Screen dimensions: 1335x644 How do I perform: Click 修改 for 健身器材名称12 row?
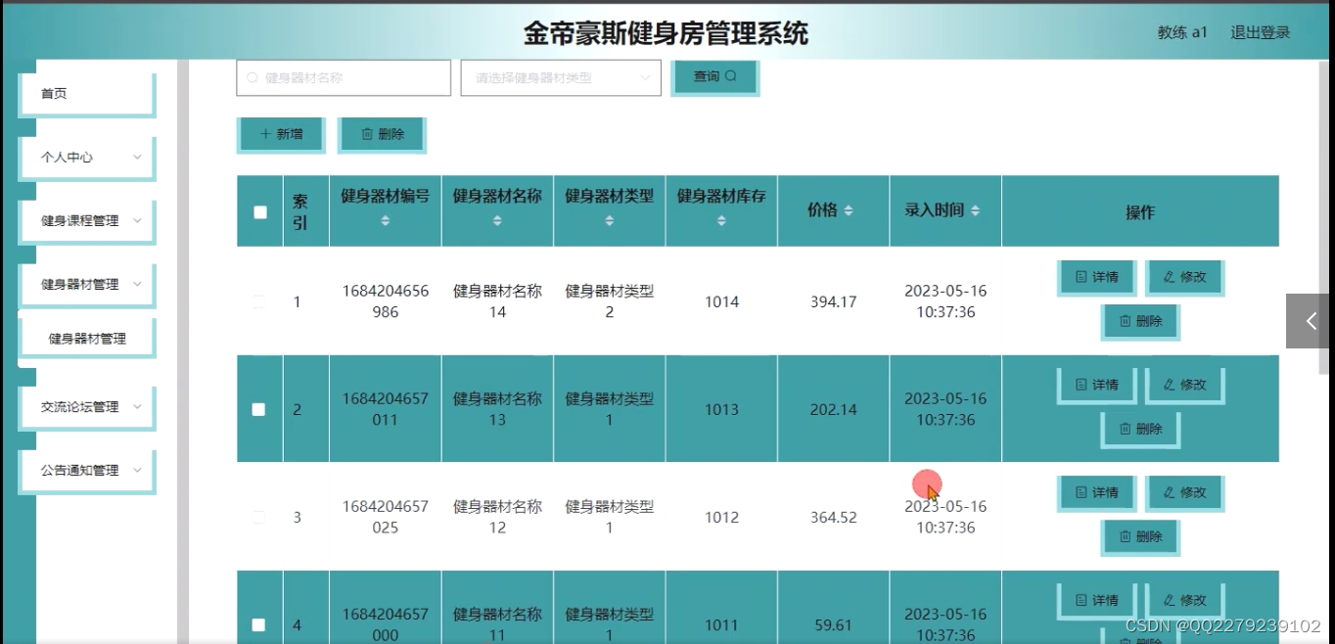coord(1184,492)
